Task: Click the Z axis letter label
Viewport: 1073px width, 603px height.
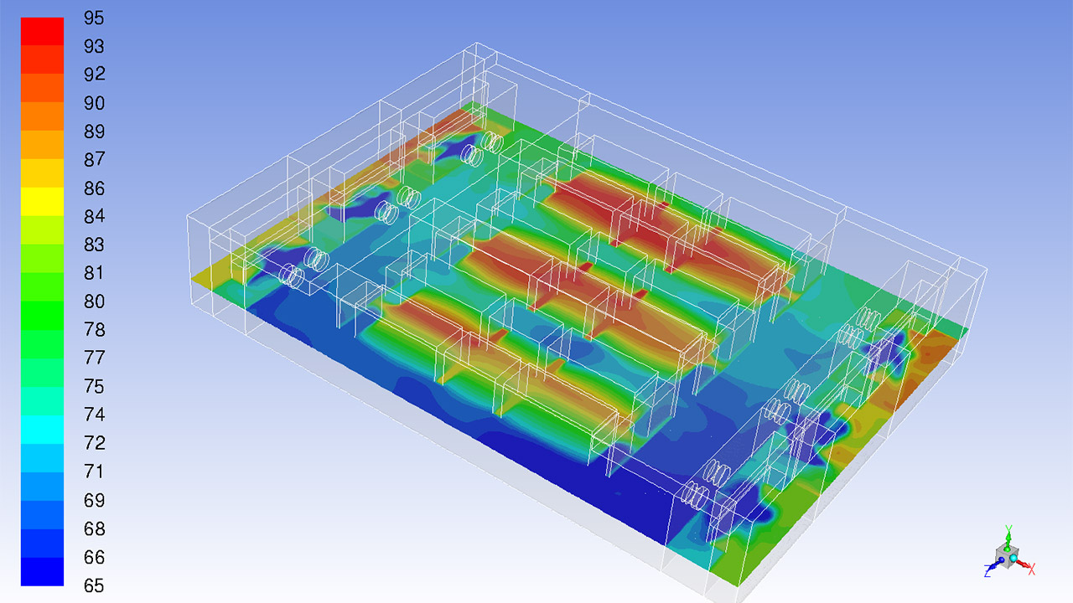Action: 988,571
